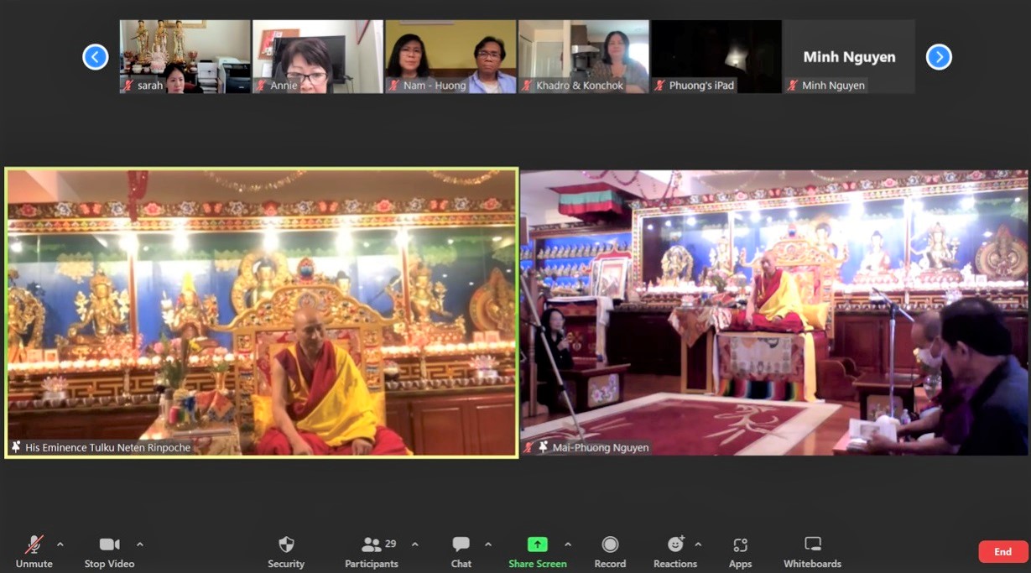Expand audio options arrow beside Unmute
Viewport: 1031px width, 573px height.
tap(60, 544)
